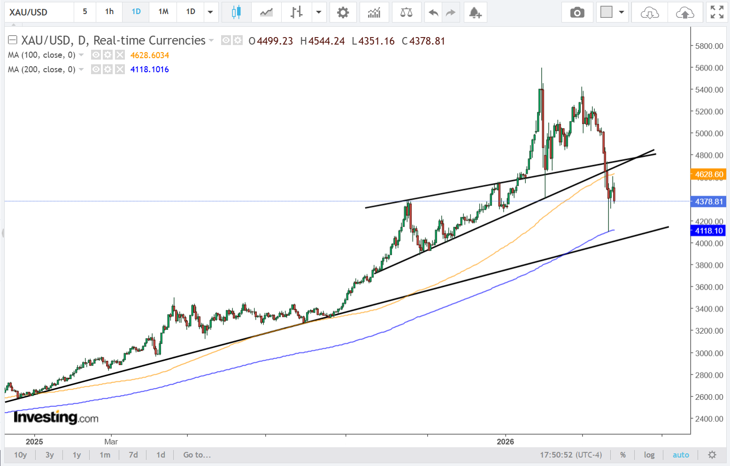Viewport: 730px width, 466px height.
Task: Select the 1h timeframe
Action: (x=109, y=12)
